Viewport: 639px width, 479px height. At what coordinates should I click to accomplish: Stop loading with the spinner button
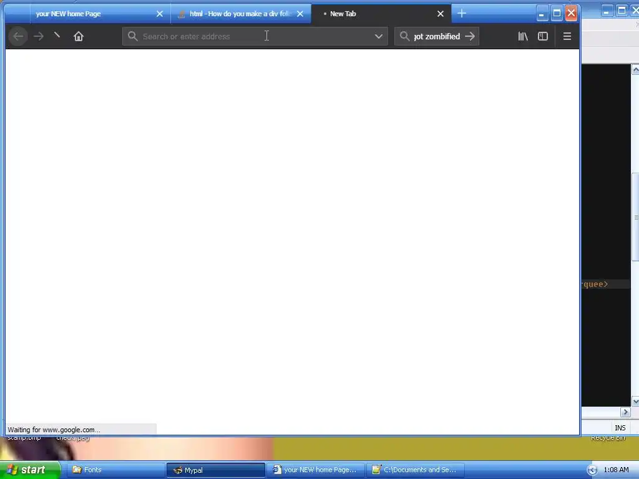pos(57,36)
